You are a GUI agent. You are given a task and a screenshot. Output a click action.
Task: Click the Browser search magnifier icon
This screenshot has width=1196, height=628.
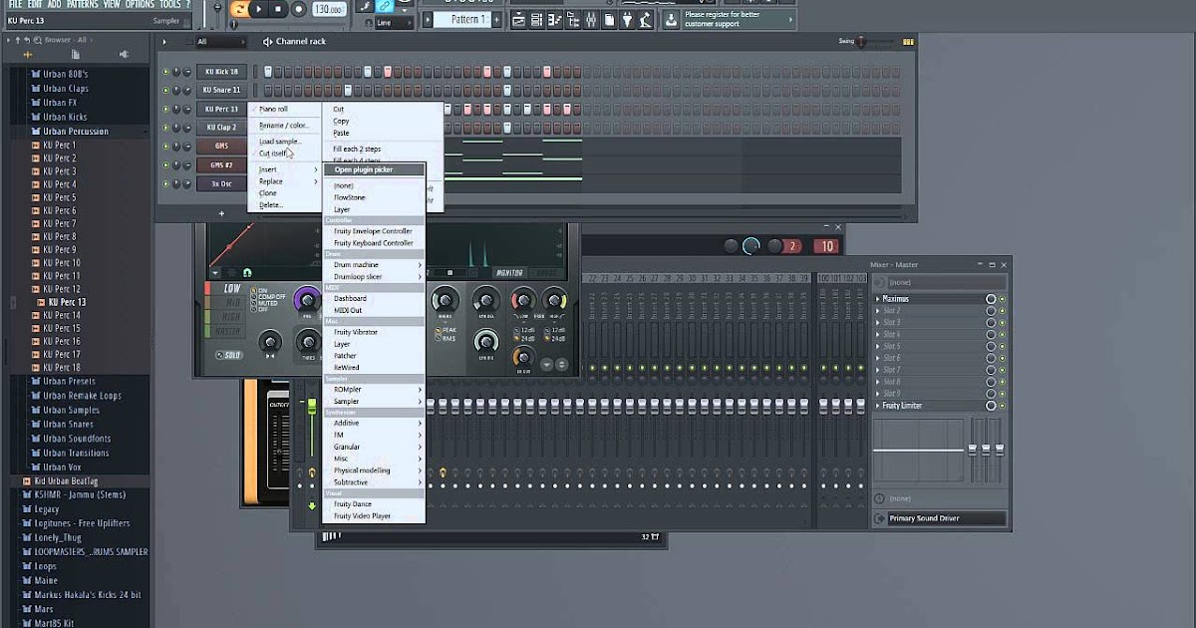(x=38, y=39)
